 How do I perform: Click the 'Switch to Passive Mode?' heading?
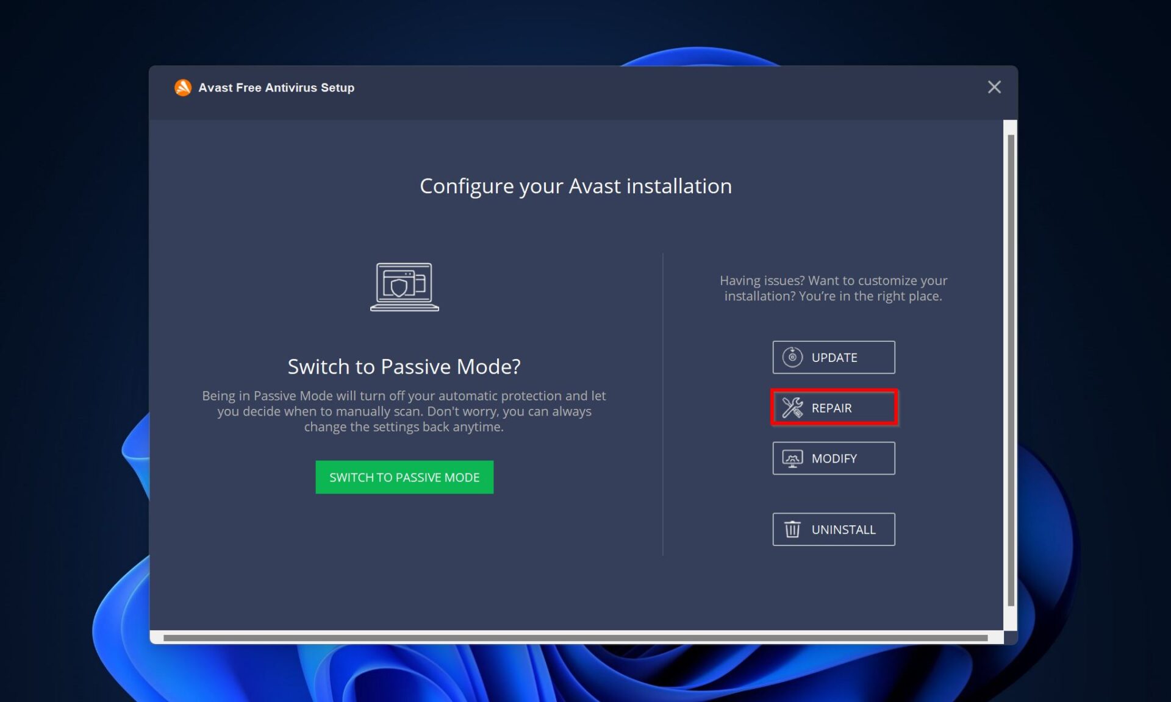click(x=404, y=366)
